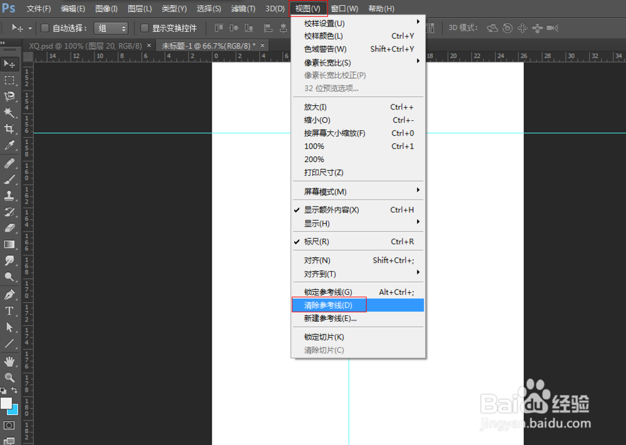Click align top edges icon
Image resolution: width=626 pixels, height=445 pixels.
218,28
